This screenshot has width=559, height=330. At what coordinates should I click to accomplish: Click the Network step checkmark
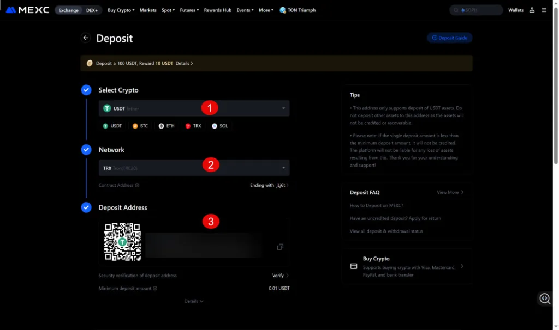[x=86, y=150]
